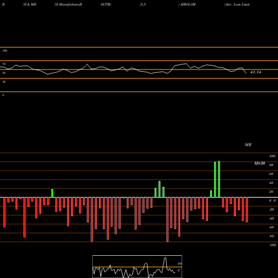Click the MR axis label 80
Image resolution: width=278 pixels, height=278 pixels.
pyautogui.click(x=271, y=165)
